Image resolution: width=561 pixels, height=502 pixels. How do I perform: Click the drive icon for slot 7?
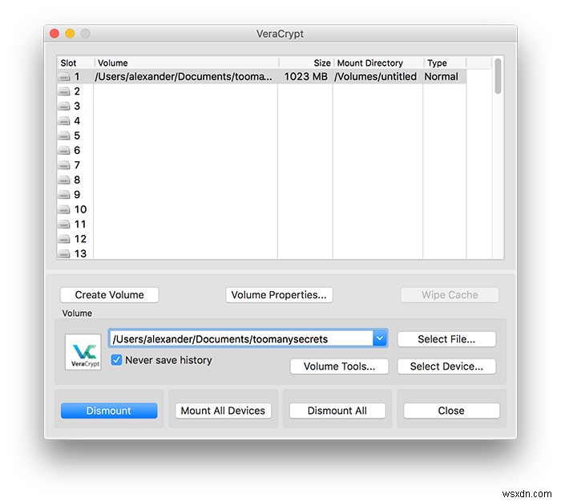click(64, 165)
